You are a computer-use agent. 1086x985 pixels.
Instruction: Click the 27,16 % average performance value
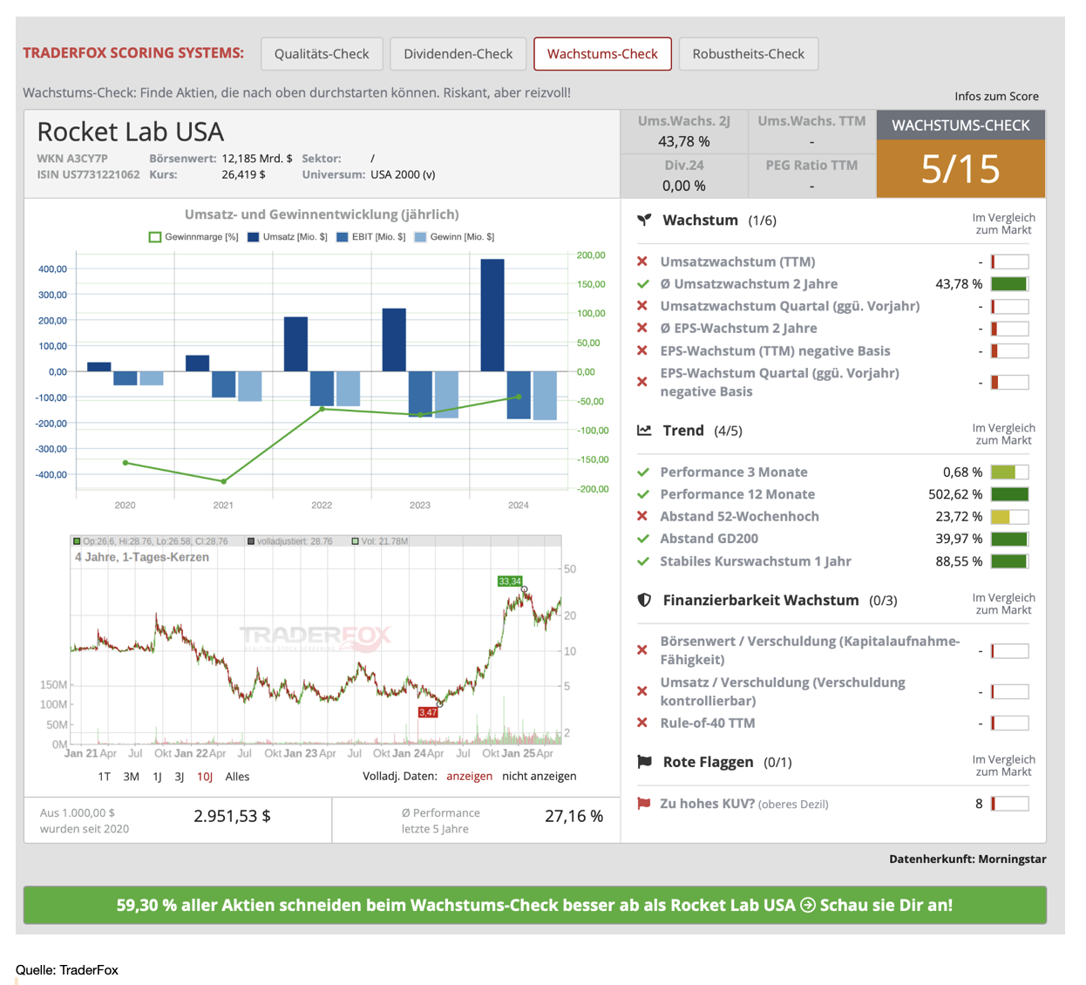coord(574,816)
